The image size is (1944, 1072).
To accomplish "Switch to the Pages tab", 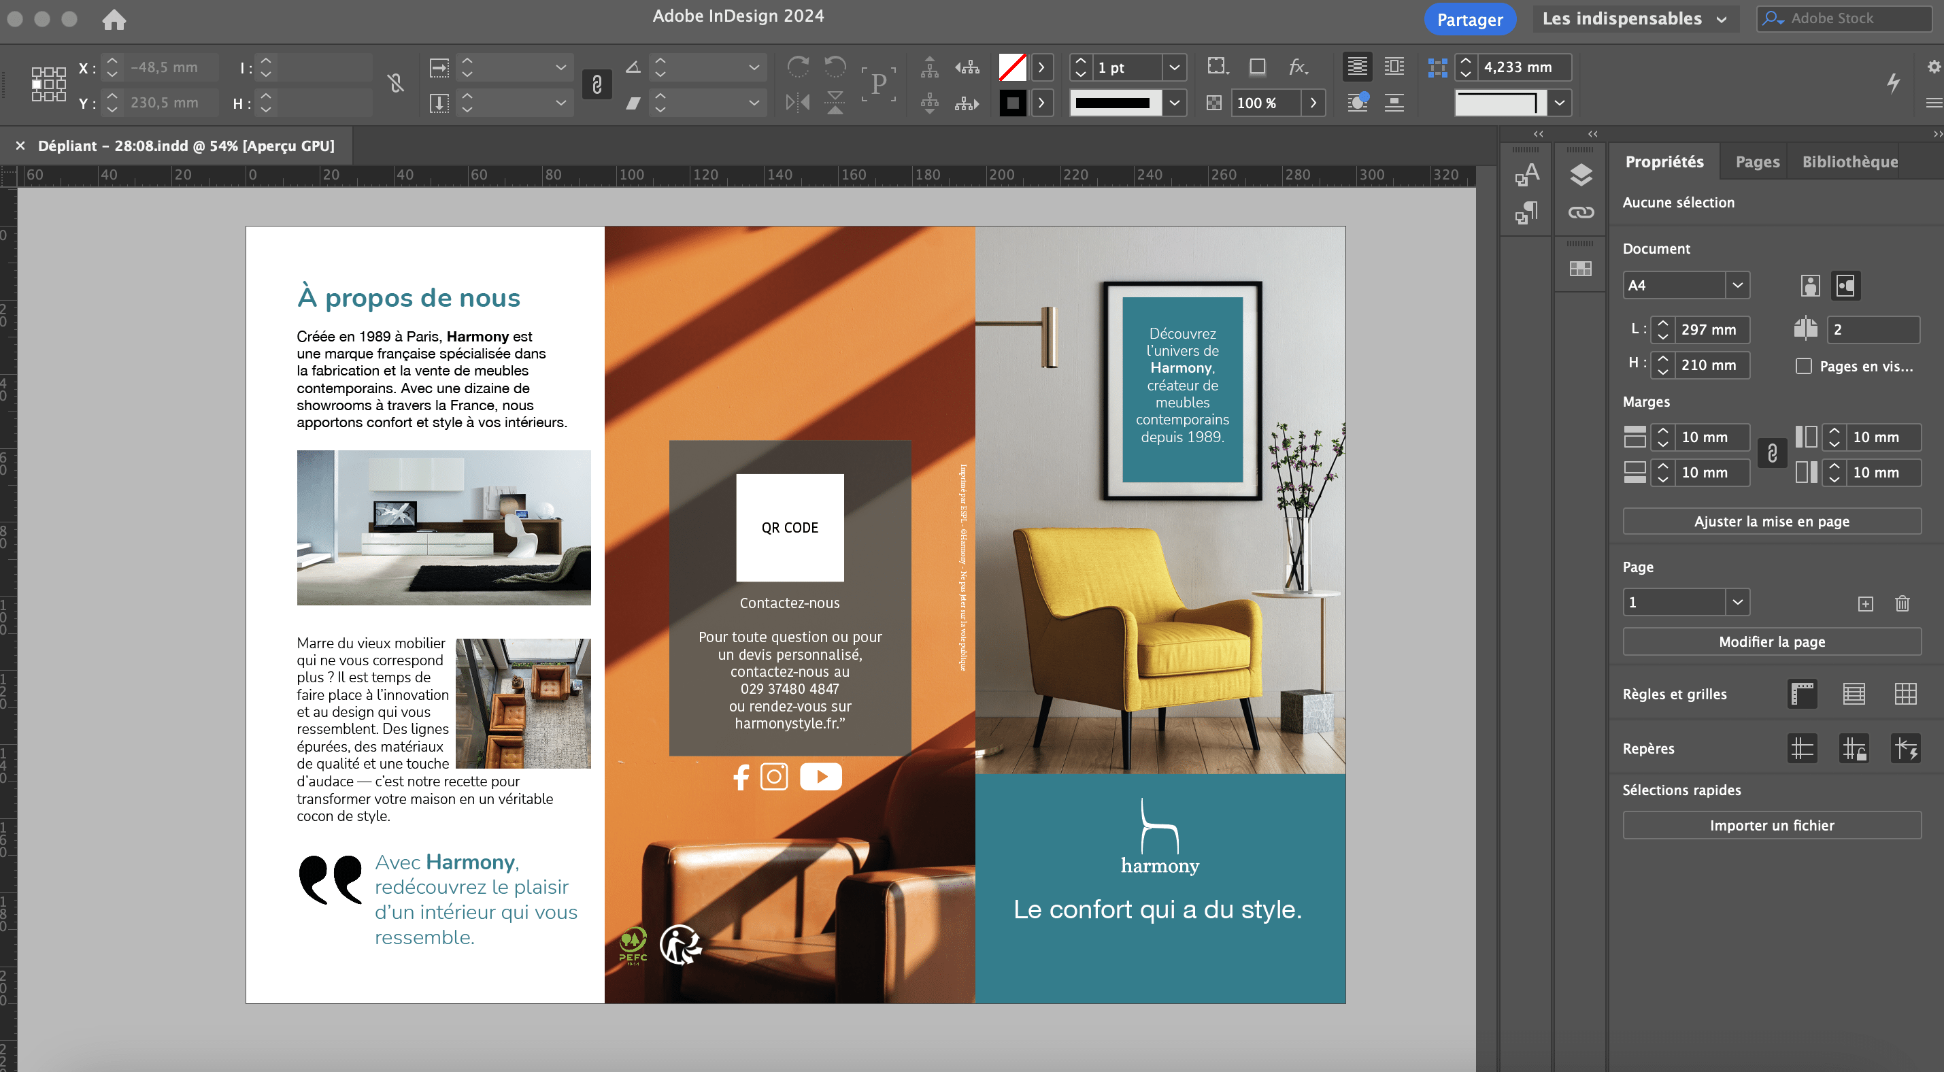I will click(x=1757, y=162).
